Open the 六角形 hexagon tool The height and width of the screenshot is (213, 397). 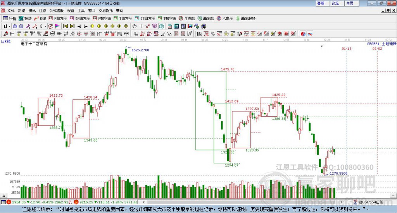coord(225,19)
